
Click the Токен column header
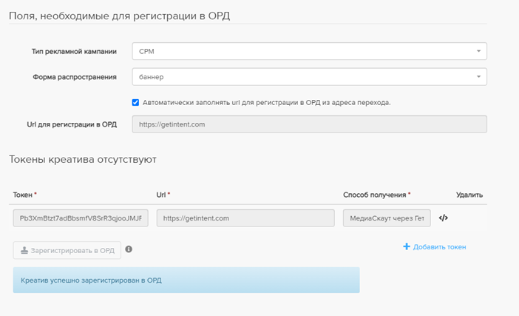24,195
